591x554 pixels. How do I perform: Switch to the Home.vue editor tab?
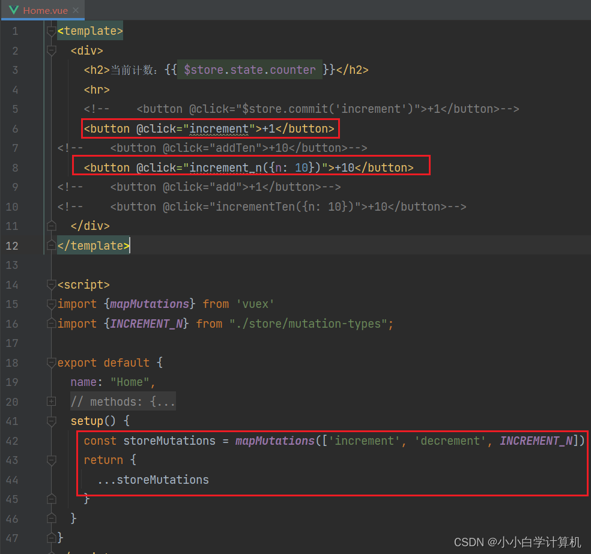(x=42, y=10)
